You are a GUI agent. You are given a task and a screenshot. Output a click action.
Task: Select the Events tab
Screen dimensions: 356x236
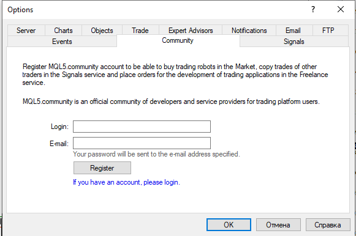click(x=62, y=42)
